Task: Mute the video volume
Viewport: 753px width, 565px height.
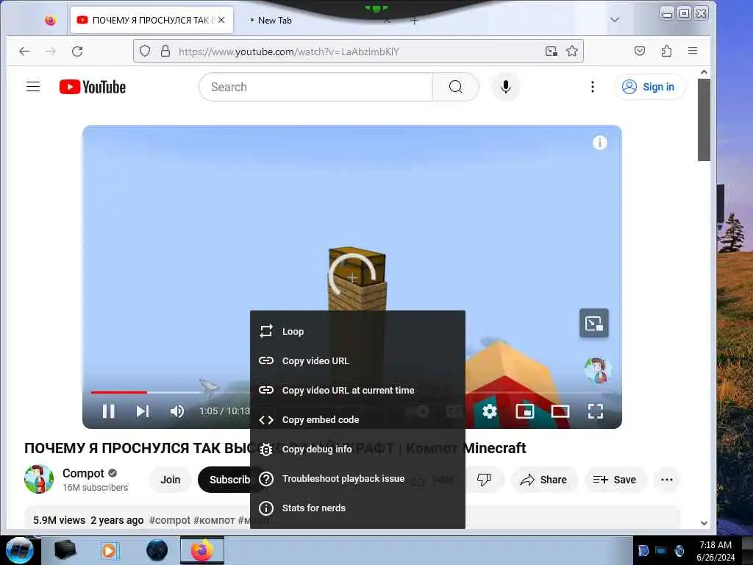Action: pos(176,411)
